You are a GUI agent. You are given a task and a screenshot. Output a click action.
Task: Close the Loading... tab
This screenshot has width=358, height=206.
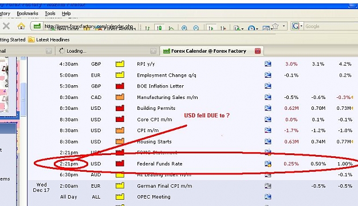154,51
